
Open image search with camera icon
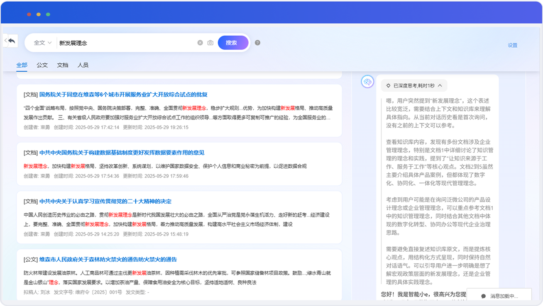[210, 43]
